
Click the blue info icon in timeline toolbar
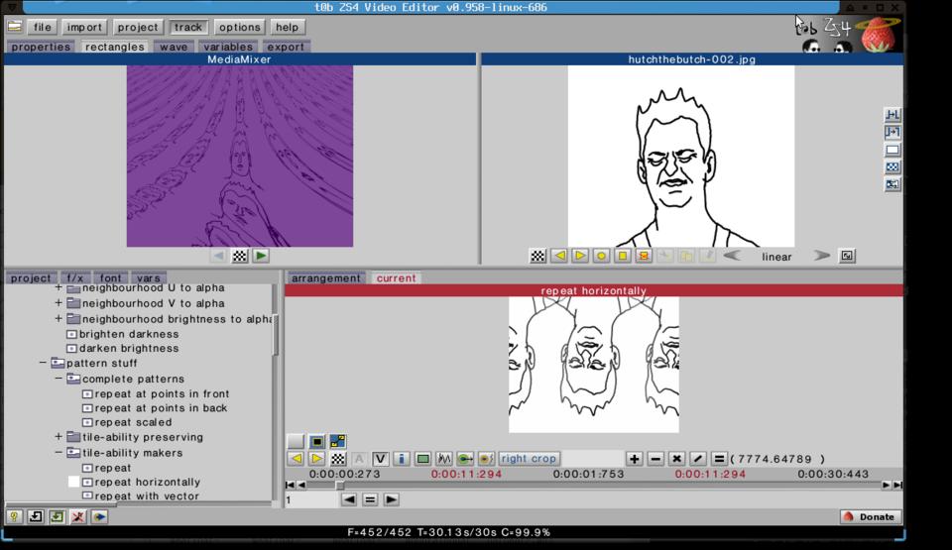tap(401, 459)
